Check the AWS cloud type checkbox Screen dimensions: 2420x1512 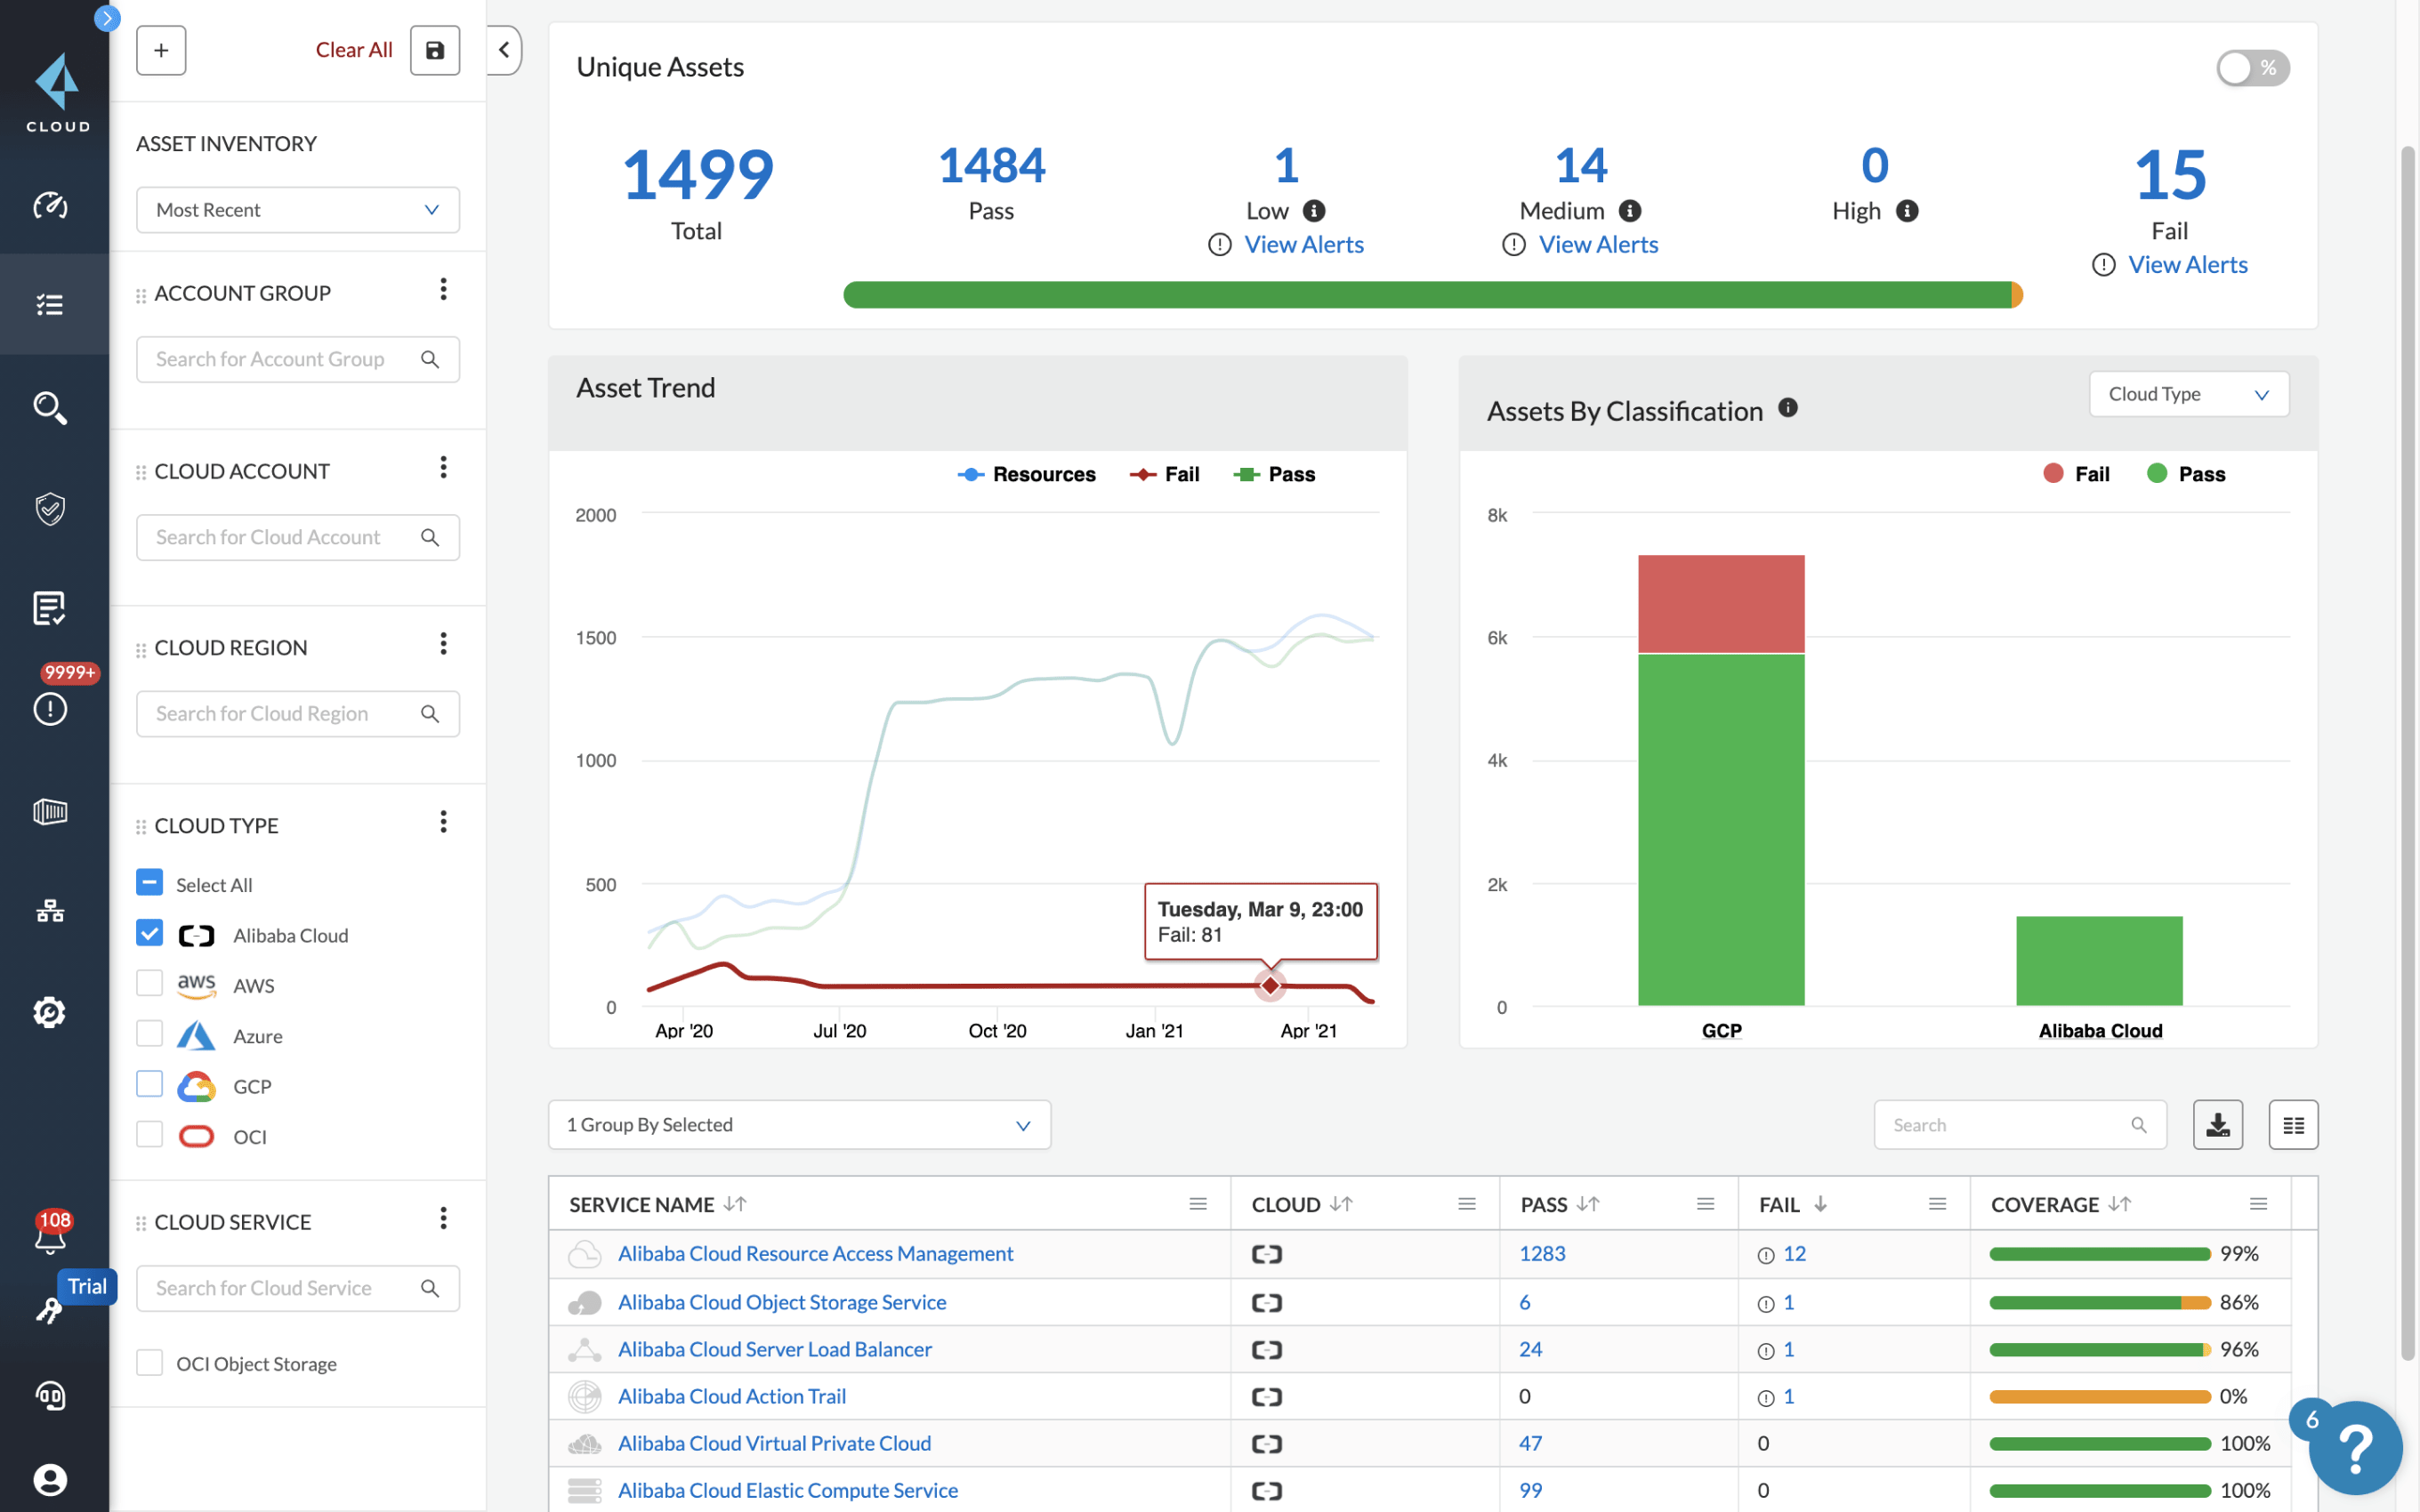[149, 984]
